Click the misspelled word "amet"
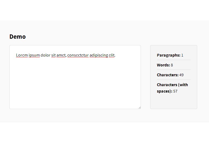 [61, 55]
